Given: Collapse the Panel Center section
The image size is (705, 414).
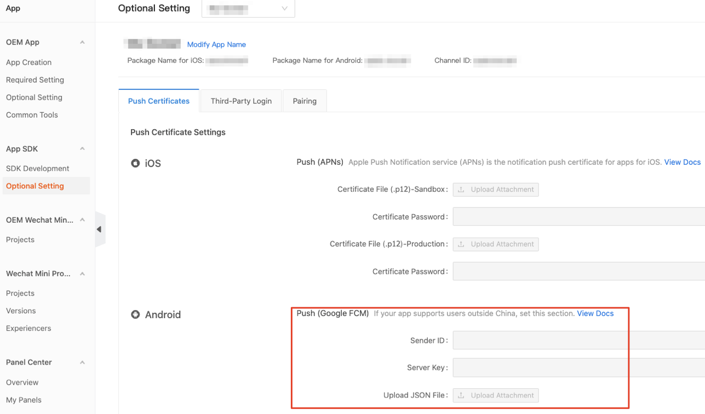Looking at the screenshot, I should point(82,362).
